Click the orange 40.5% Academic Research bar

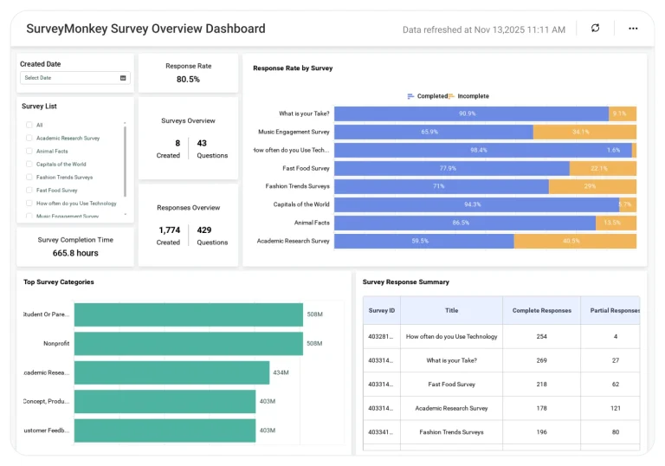coord(575,241)
